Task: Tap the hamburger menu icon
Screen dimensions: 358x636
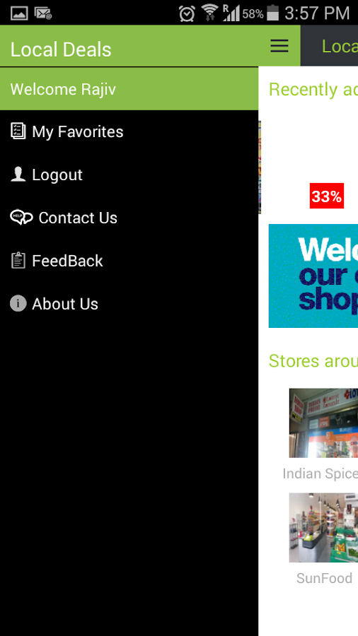Action: (279, 46)
